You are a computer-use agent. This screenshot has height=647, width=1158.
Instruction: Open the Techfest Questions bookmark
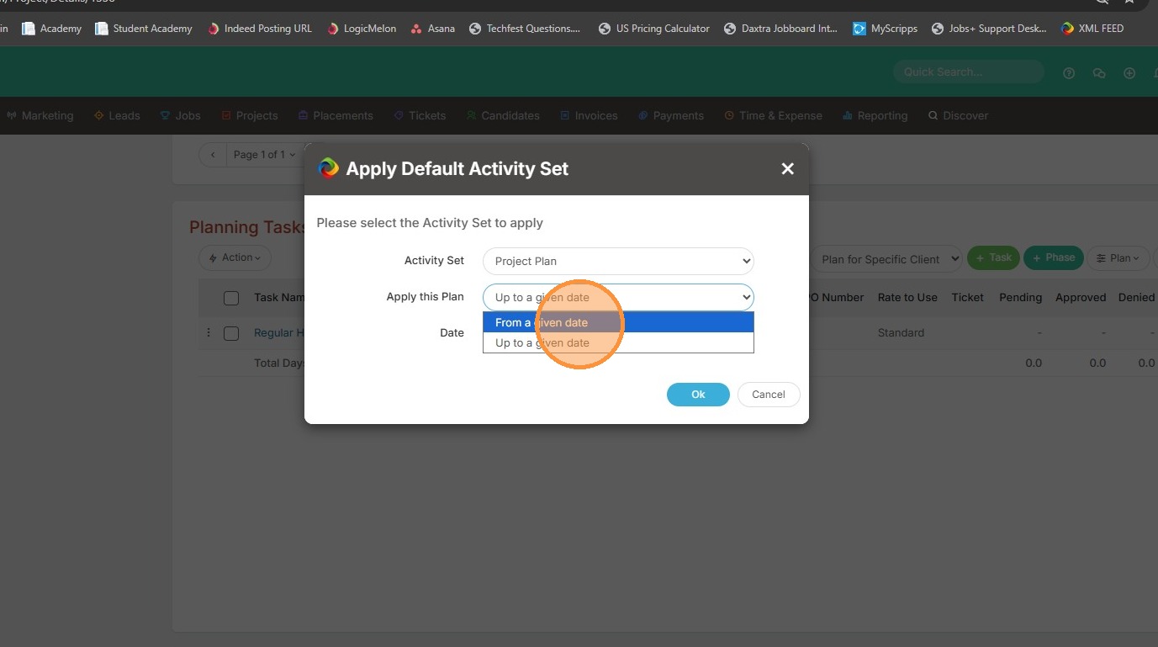click(x=526, y=29)
